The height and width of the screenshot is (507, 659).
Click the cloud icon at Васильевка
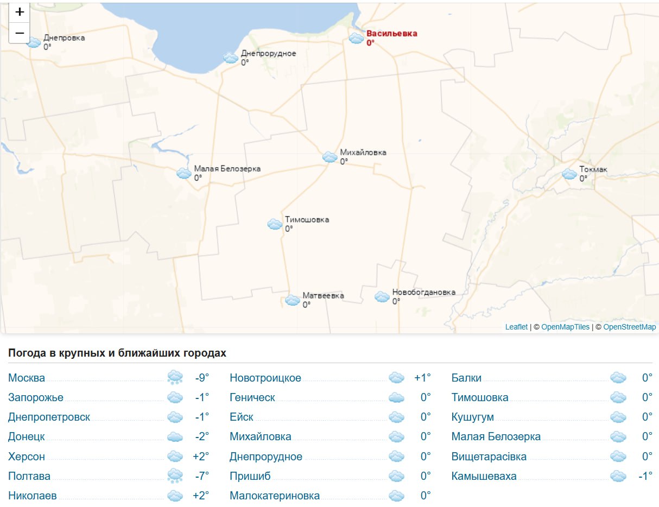click(x=356, y=38)
